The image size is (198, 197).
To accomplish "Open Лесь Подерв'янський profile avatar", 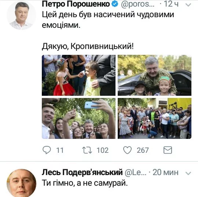I will click(22, 183).
